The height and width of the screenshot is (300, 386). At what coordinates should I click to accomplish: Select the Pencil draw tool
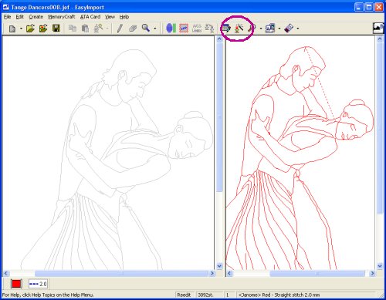click(120, 28)
